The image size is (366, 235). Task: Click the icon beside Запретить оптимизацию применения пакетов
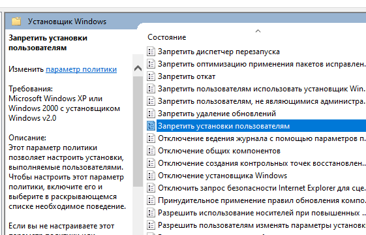tap(151, 64)
